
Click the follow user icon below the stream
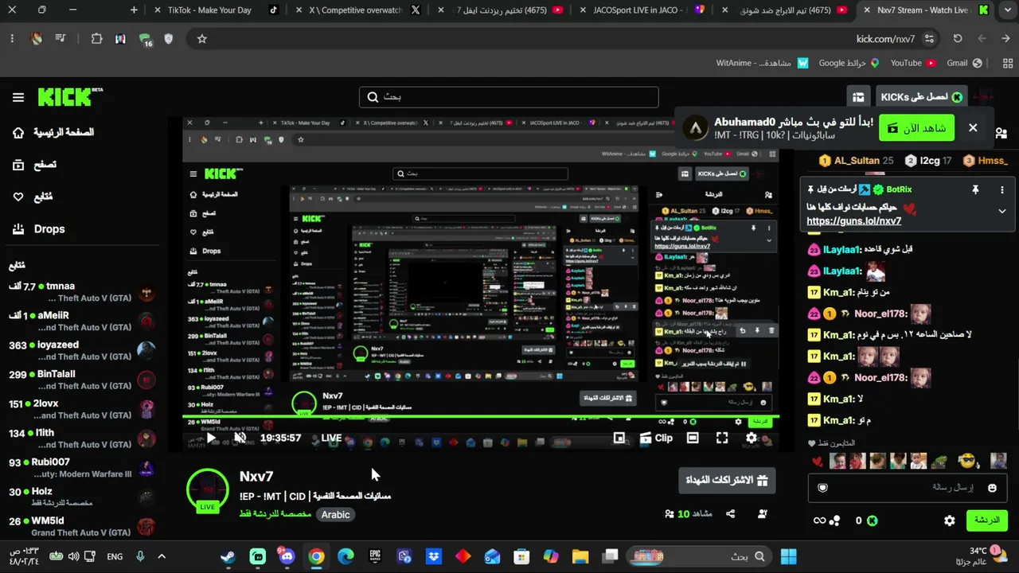click(763, 514)
